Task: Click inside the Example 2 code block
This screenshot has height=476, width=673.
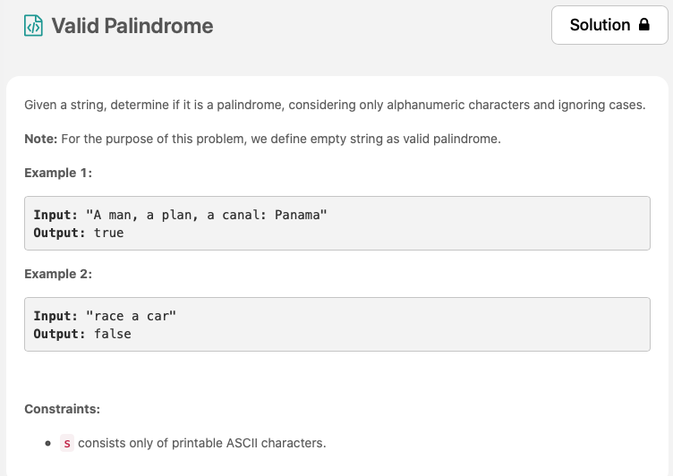Action: 337,324
